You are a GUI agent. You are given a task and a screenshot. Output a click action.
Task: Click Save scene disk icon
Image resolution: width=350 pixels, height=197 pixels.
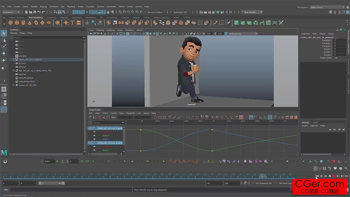35,12
